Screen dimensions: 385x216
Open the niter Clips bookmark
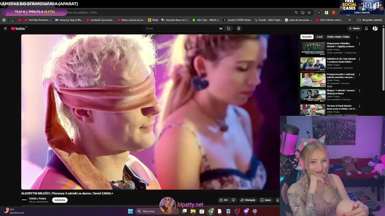pos(206,20)
